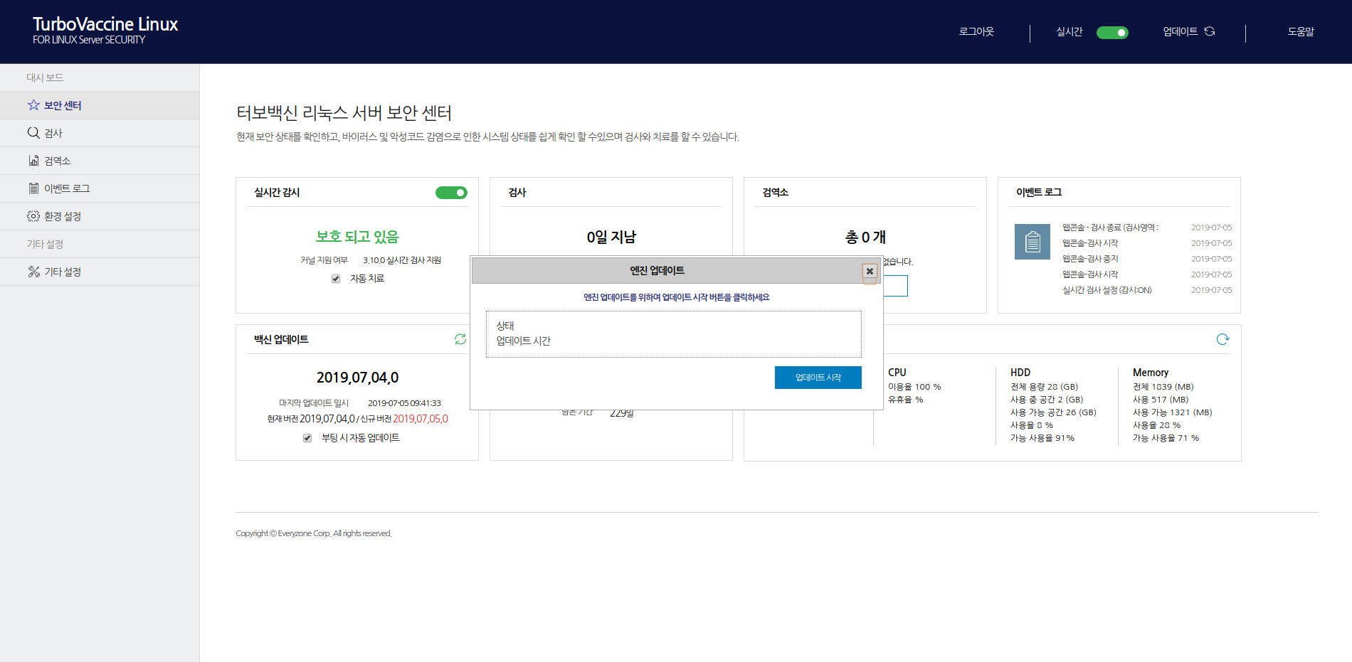Viewport: 1352px width, 662px height.
Task: Click the tools icon for 기타 설정
Action: (33, 272)
